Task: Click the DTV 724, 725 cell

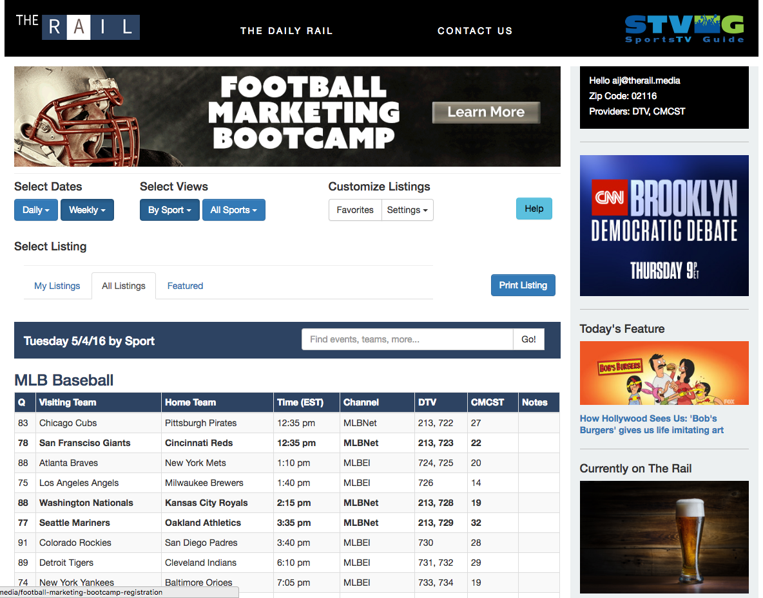Action: 440,463
